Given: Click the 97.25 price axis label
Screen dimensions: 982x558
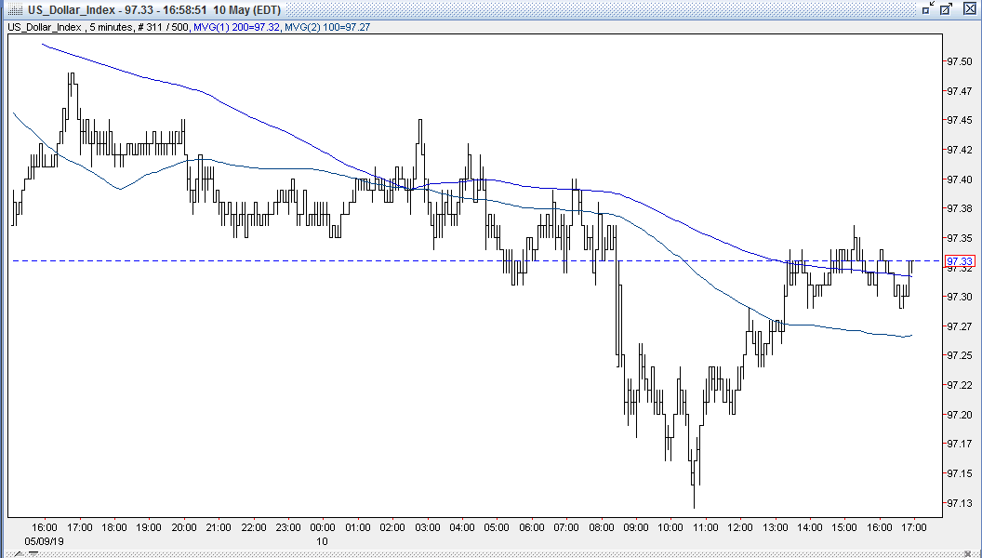Looking at the screenshot, I should point(960,355).
